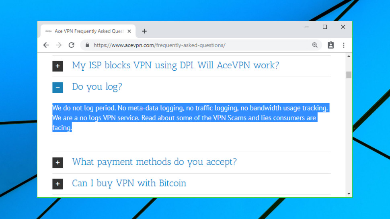Screen dimensions: 390x219
Task: Expand the ISP blocks VPN using DPI question
Action: pos(58,66)
